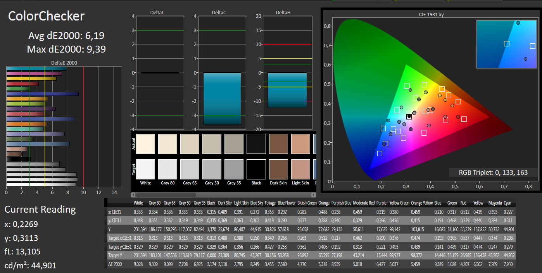The height and width of the screenshot is (273, 542).
Task: Click the Current Reading y: 0,3113 value
Action: (21, 238)
